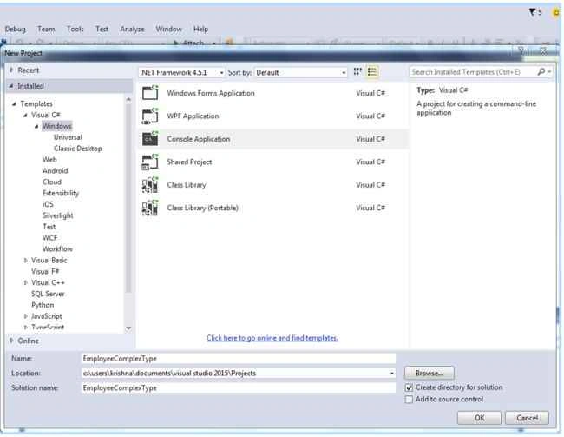Select Visual F# in the template tree
The width and height of the screenshot is (564, 437).
[45, 271]
